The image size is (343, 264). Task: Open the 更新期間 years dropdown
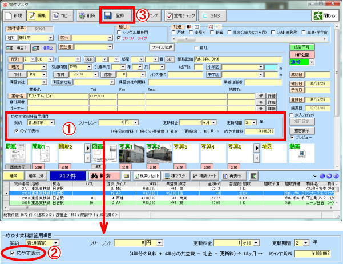click(254, 122)
